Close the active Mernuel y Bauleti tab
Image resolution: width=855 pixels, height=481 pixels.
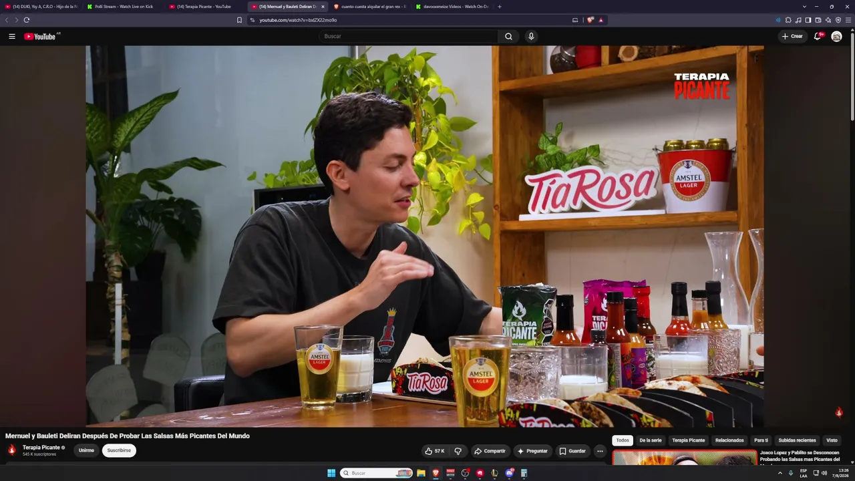[x=323, y=7]
